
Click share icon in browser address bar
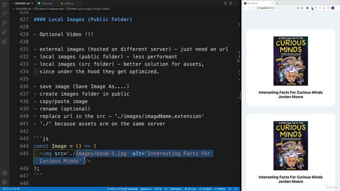coord(297,8)
